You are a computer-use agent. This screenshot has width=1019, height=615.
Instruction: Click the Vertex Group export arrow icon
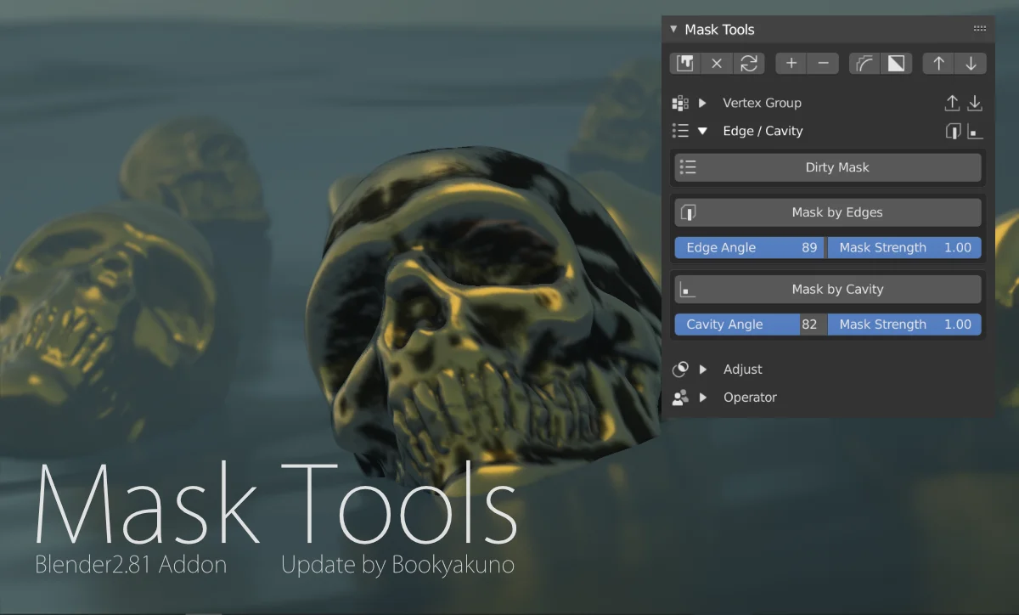(x=952, y=103)
